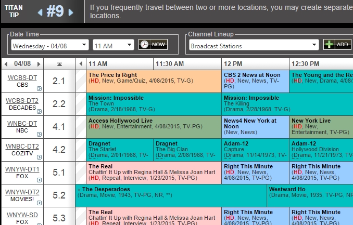
Task: Select The Real on channel 5.1
Action: [154, 173]
